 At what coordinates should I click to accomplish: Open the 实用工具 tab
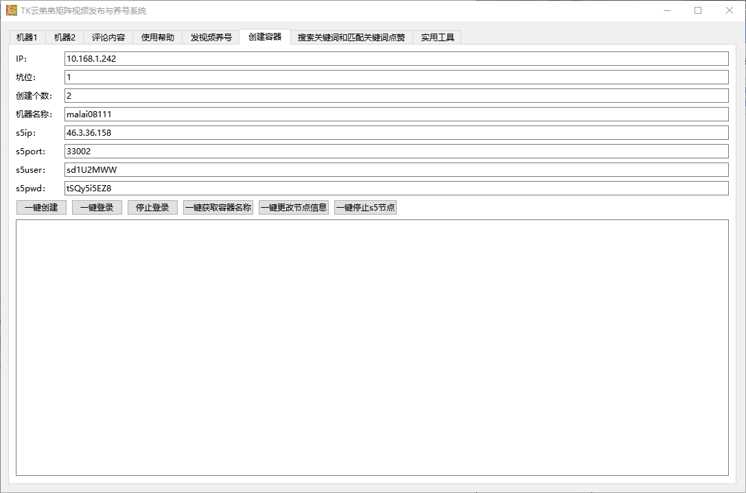click(x=437, y=38)
